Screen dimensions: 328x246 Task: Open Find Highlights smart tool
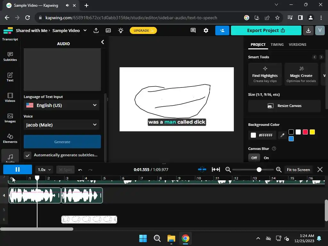265,74
